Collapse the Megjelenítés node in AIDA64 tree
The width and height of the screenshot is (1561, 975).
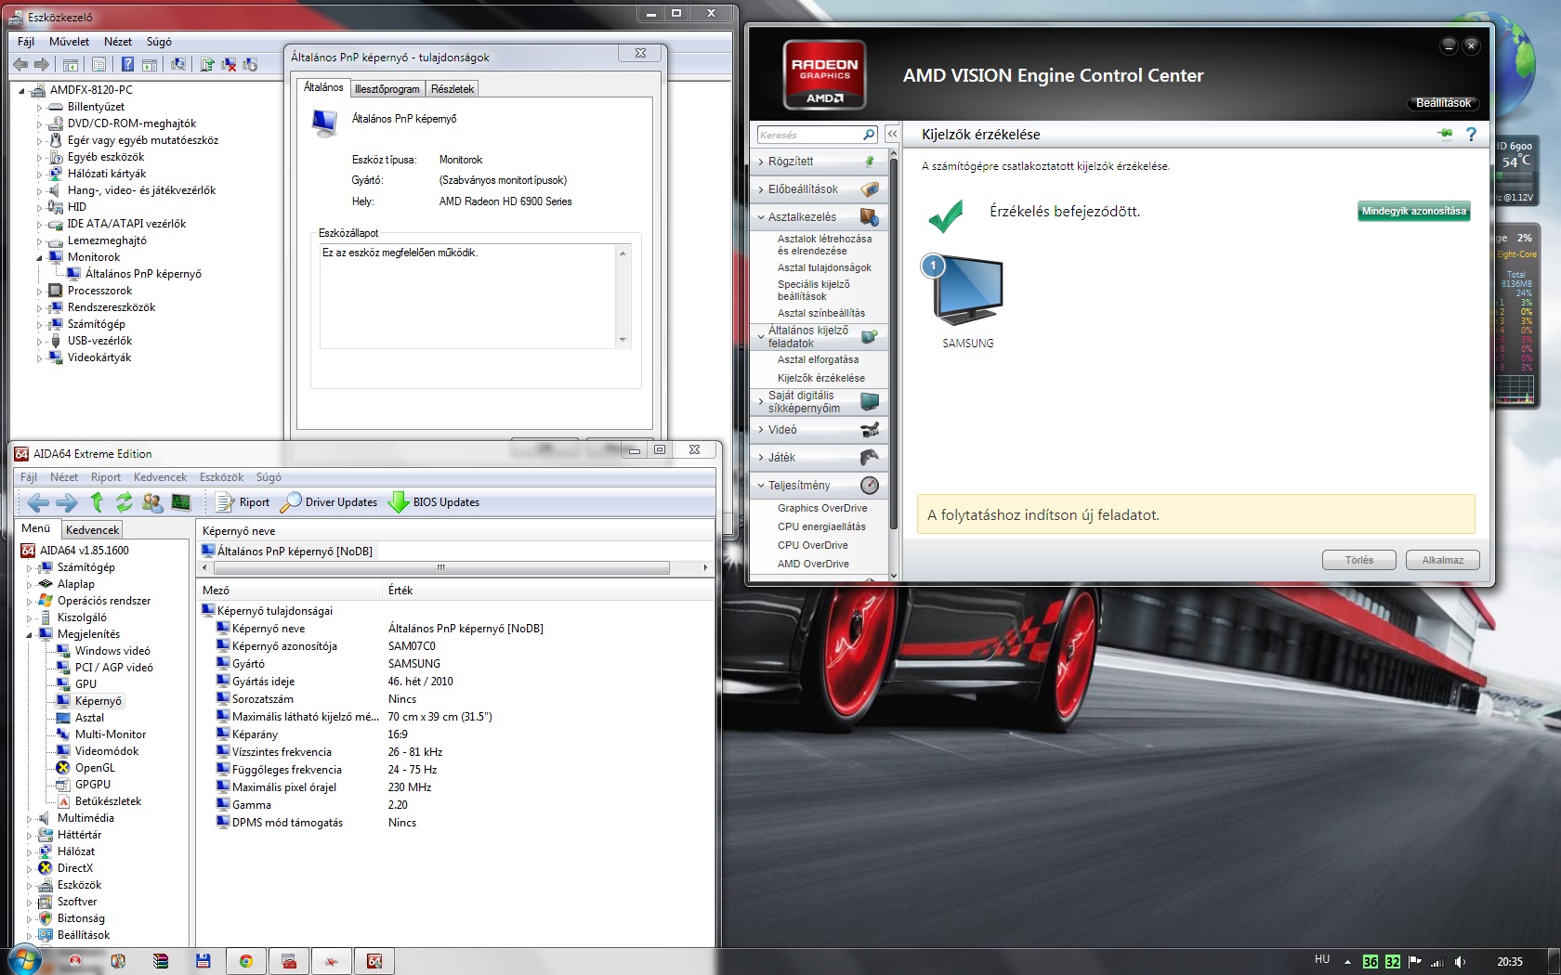(29, 634)
